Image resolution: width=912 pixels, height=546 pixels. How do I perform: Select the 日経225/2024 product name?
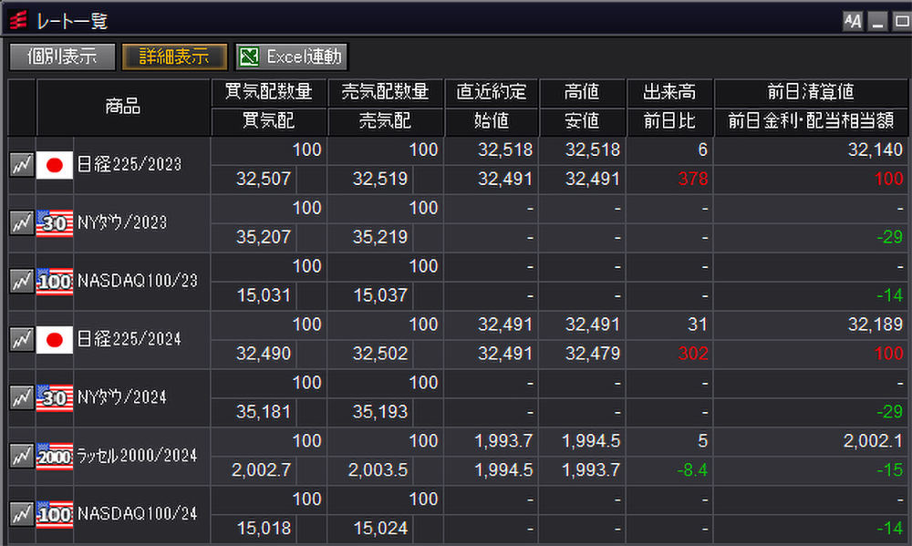pyautogui.click(x=130, y=340)
